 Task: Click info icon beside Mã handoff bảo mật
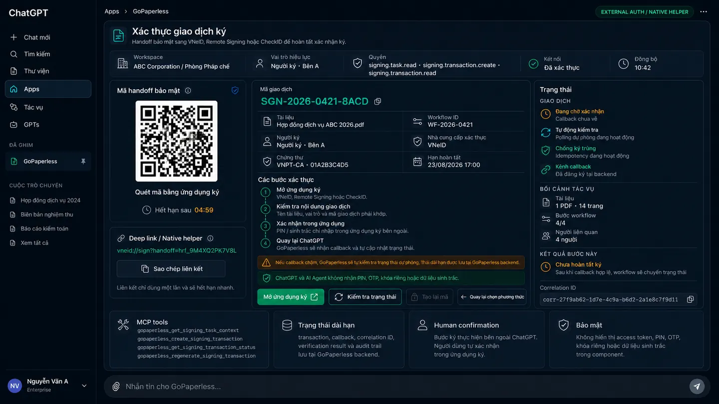click(x=188, y=91)
